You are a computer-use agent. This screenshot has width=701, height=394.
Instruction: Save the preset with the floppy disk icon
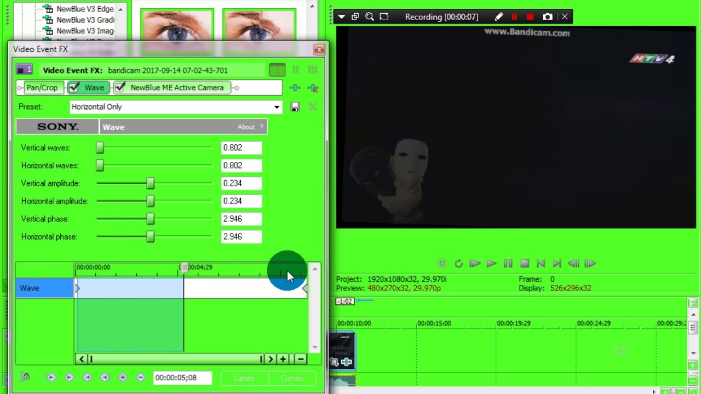tap(295, 107)
